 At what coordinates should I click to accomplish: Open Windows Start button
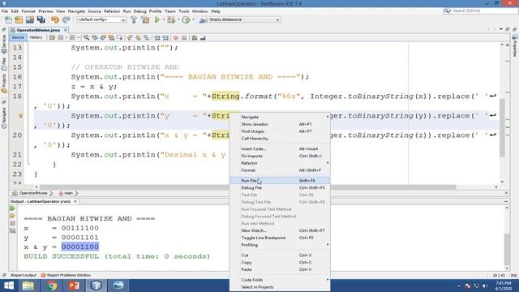[x=8, y=286]
